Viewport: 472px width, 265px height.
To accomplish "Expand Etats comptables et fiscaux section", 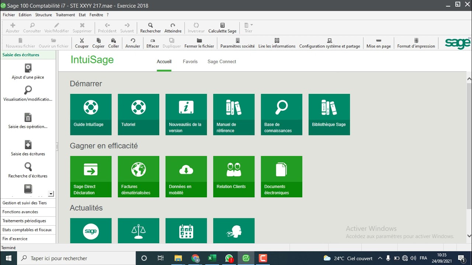I will tap(28, 230).
